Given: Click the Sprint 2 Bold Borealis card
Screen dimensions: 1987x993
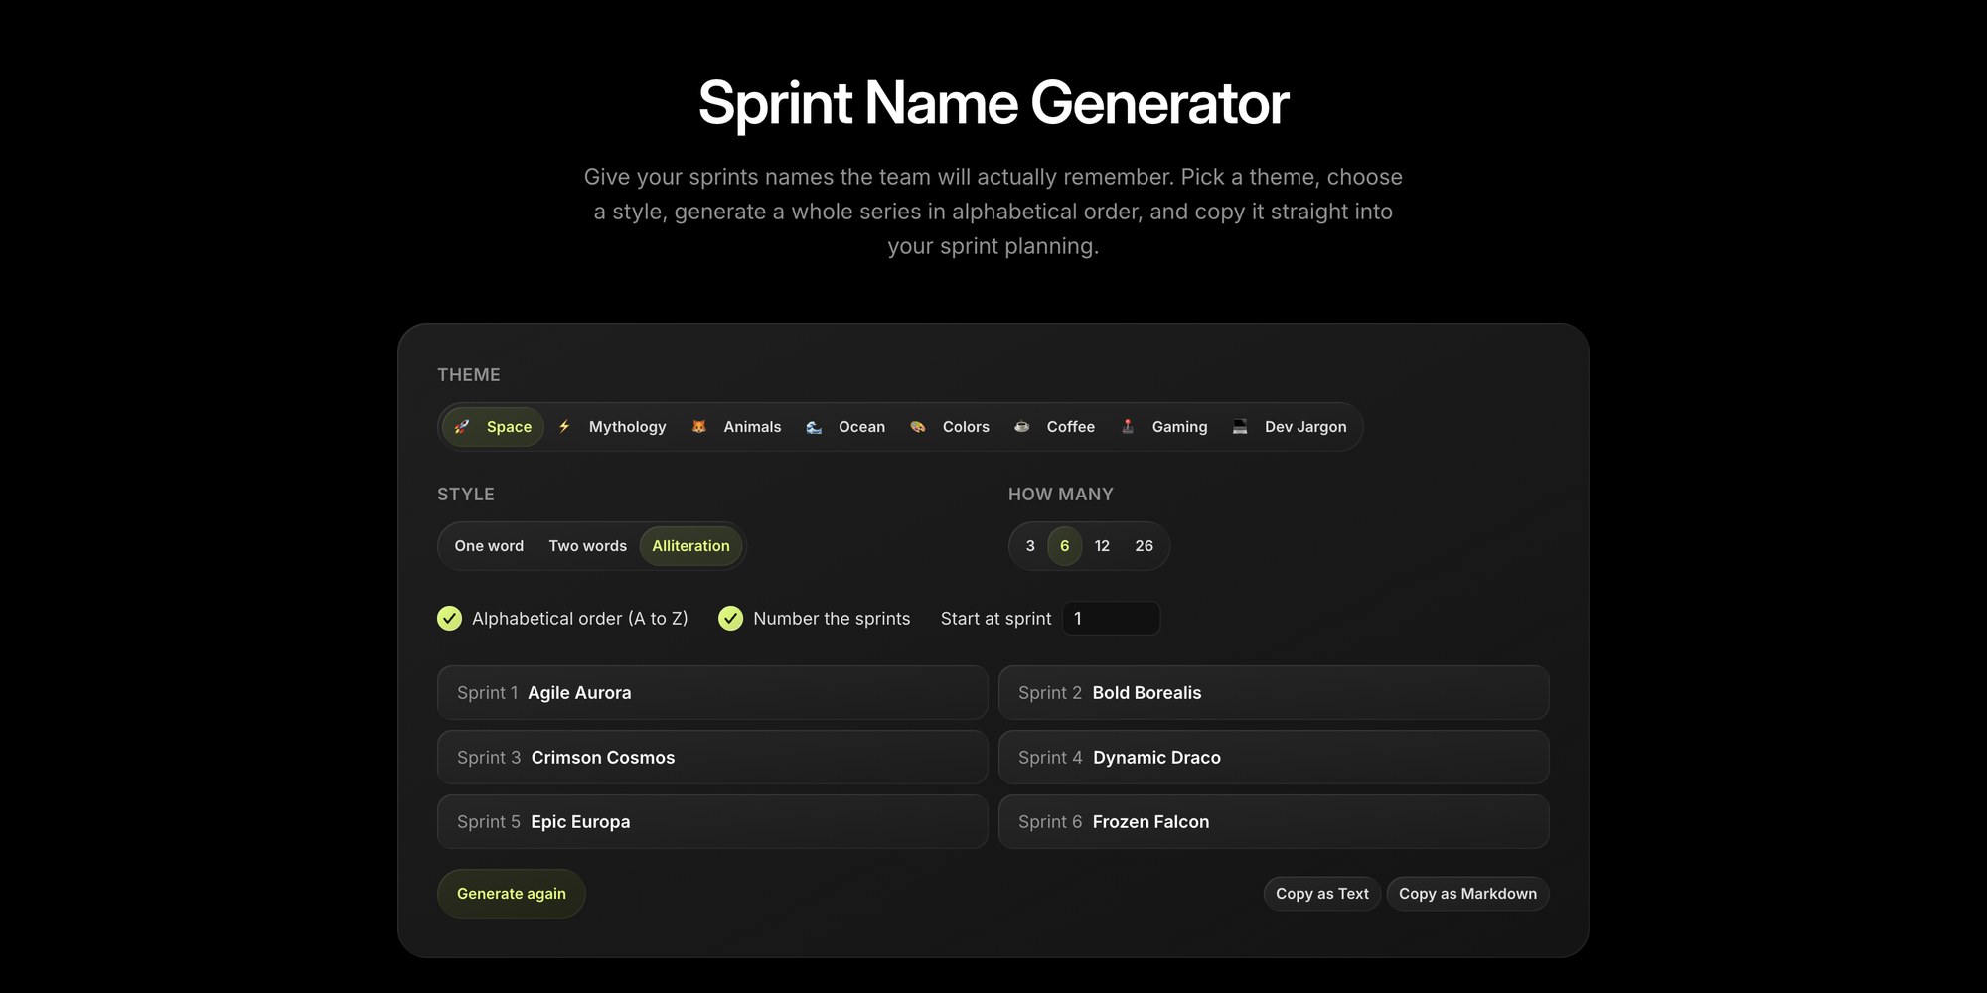Looking at the screenshot, I should tap(1274, 693).
